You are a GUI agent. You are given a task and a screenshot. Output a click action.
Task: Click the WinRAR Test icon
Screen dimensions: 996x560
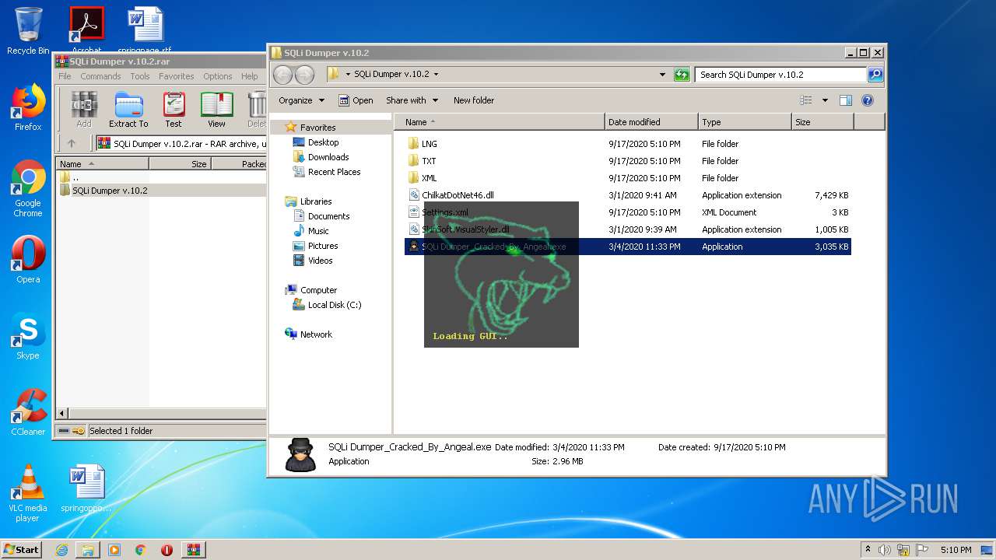click(174, 110)
